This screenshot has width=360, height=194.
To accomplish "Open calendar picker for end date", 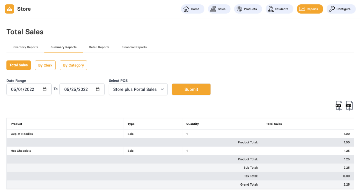I will (x=98, y=90).
